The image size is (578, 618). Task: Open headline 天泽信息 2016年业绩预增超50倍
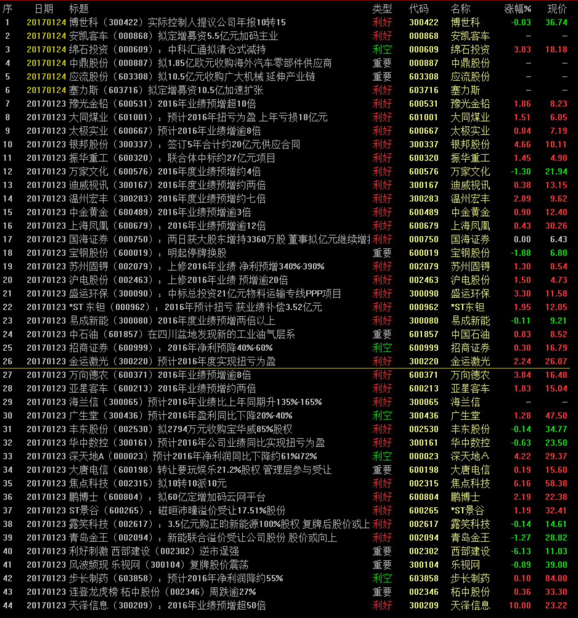167,605
